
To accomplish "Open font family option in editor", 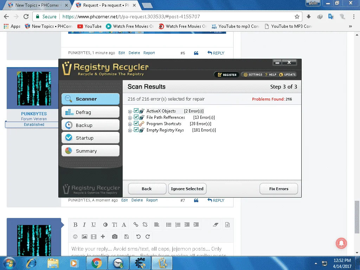I will (x=124, y=225).
